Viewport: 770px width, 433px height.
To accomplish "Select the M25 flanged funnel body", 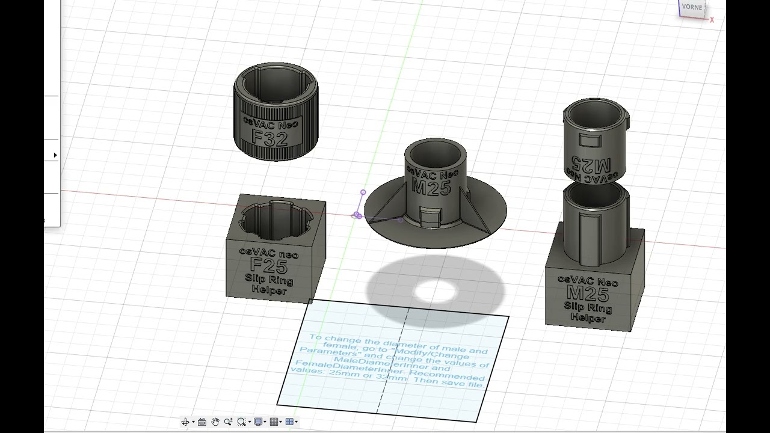I will pyautogui.click(x=435, y=194).
